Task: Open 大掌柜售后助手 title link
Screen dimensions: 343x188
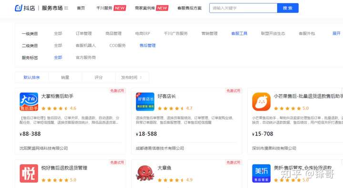Action: pyautogui.click(x=57, y=96)
